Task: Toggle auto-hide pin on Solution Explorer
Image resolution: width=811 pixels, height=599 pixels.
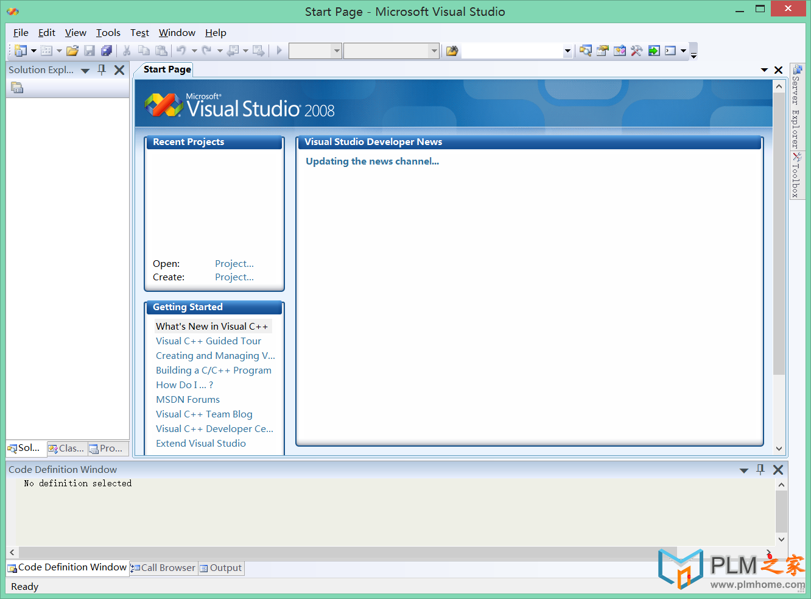Action: point(102,69)
